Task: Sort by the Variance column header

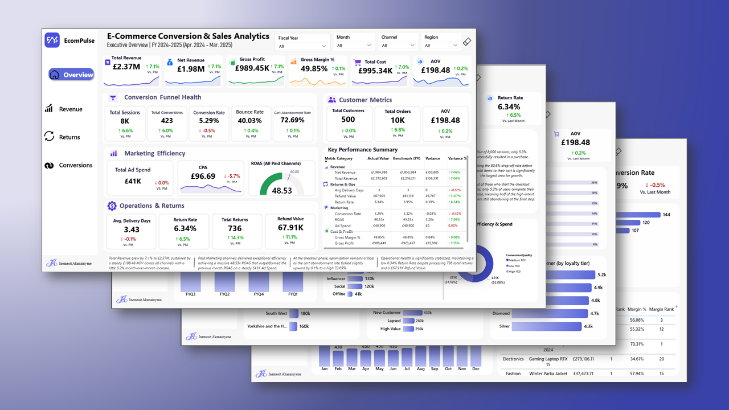Action: [433, 158]
